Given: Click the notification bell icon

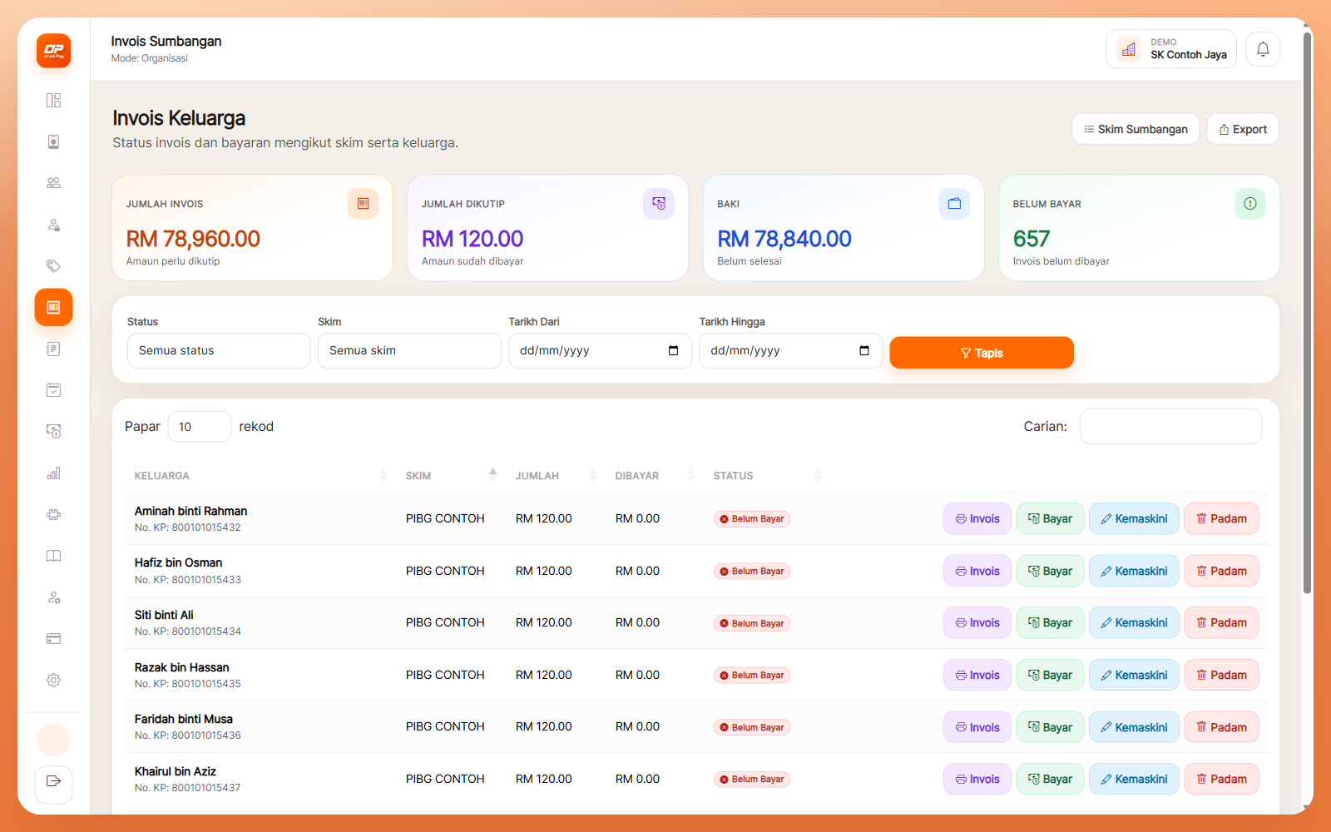Looking at the screenshot, I should click(1263, 49).
